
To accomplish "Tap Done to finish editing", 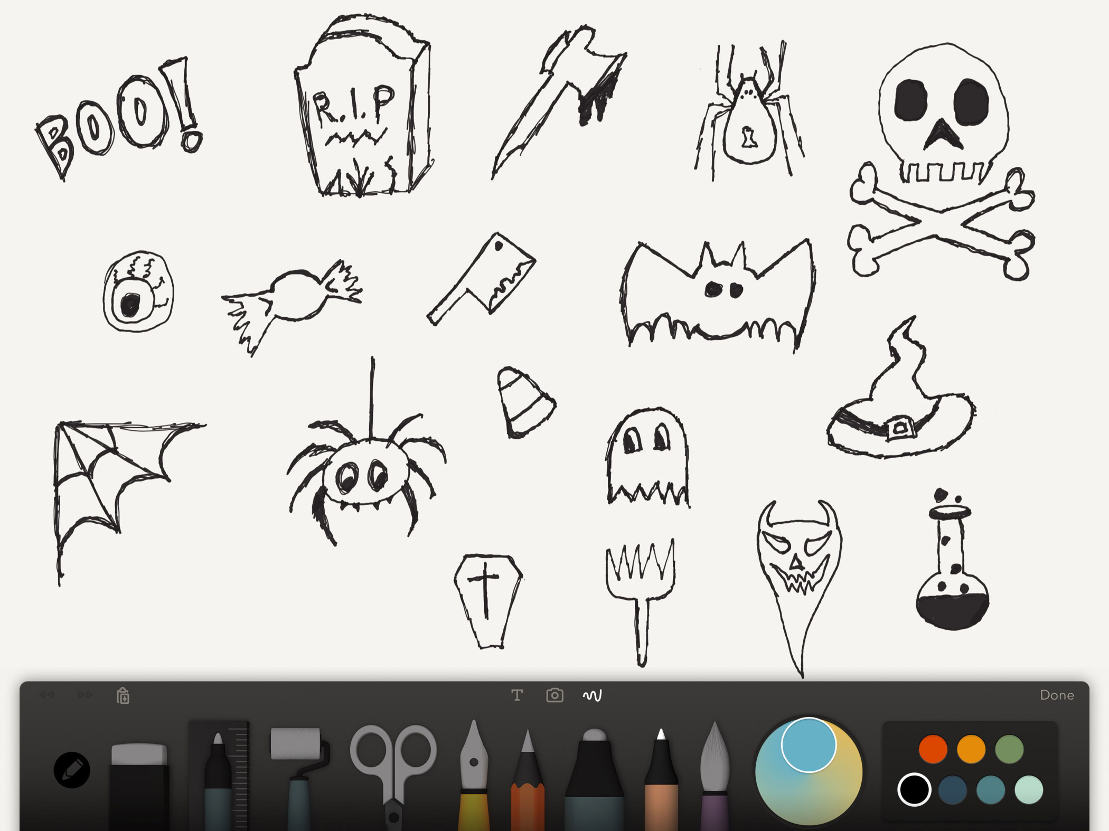I will click(1057, 695).
